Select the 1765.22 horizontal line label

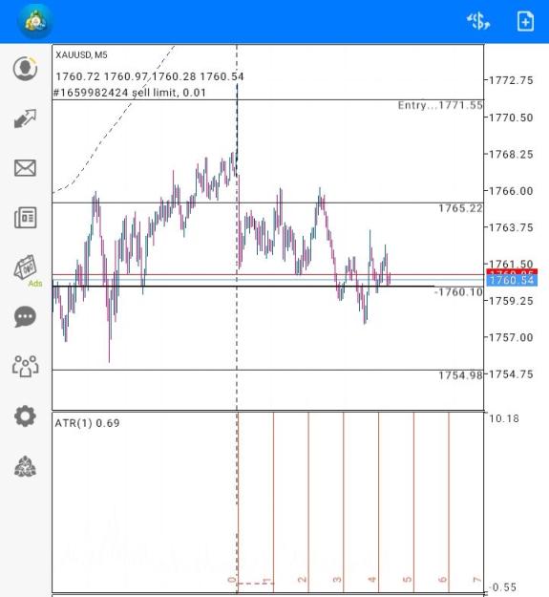460,208
